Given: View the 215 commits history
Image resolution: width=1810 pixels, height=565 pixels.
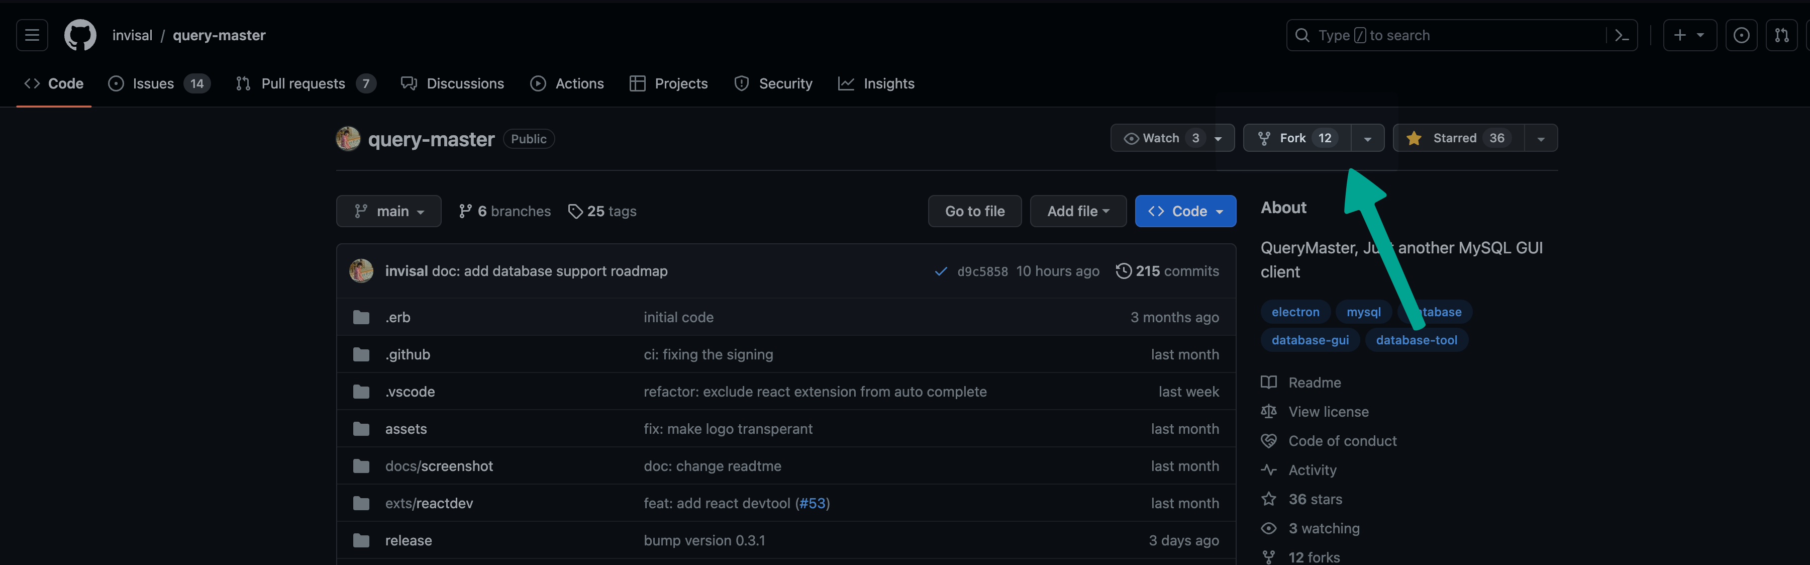Looking at the screenshot, I should point(1167,270).
